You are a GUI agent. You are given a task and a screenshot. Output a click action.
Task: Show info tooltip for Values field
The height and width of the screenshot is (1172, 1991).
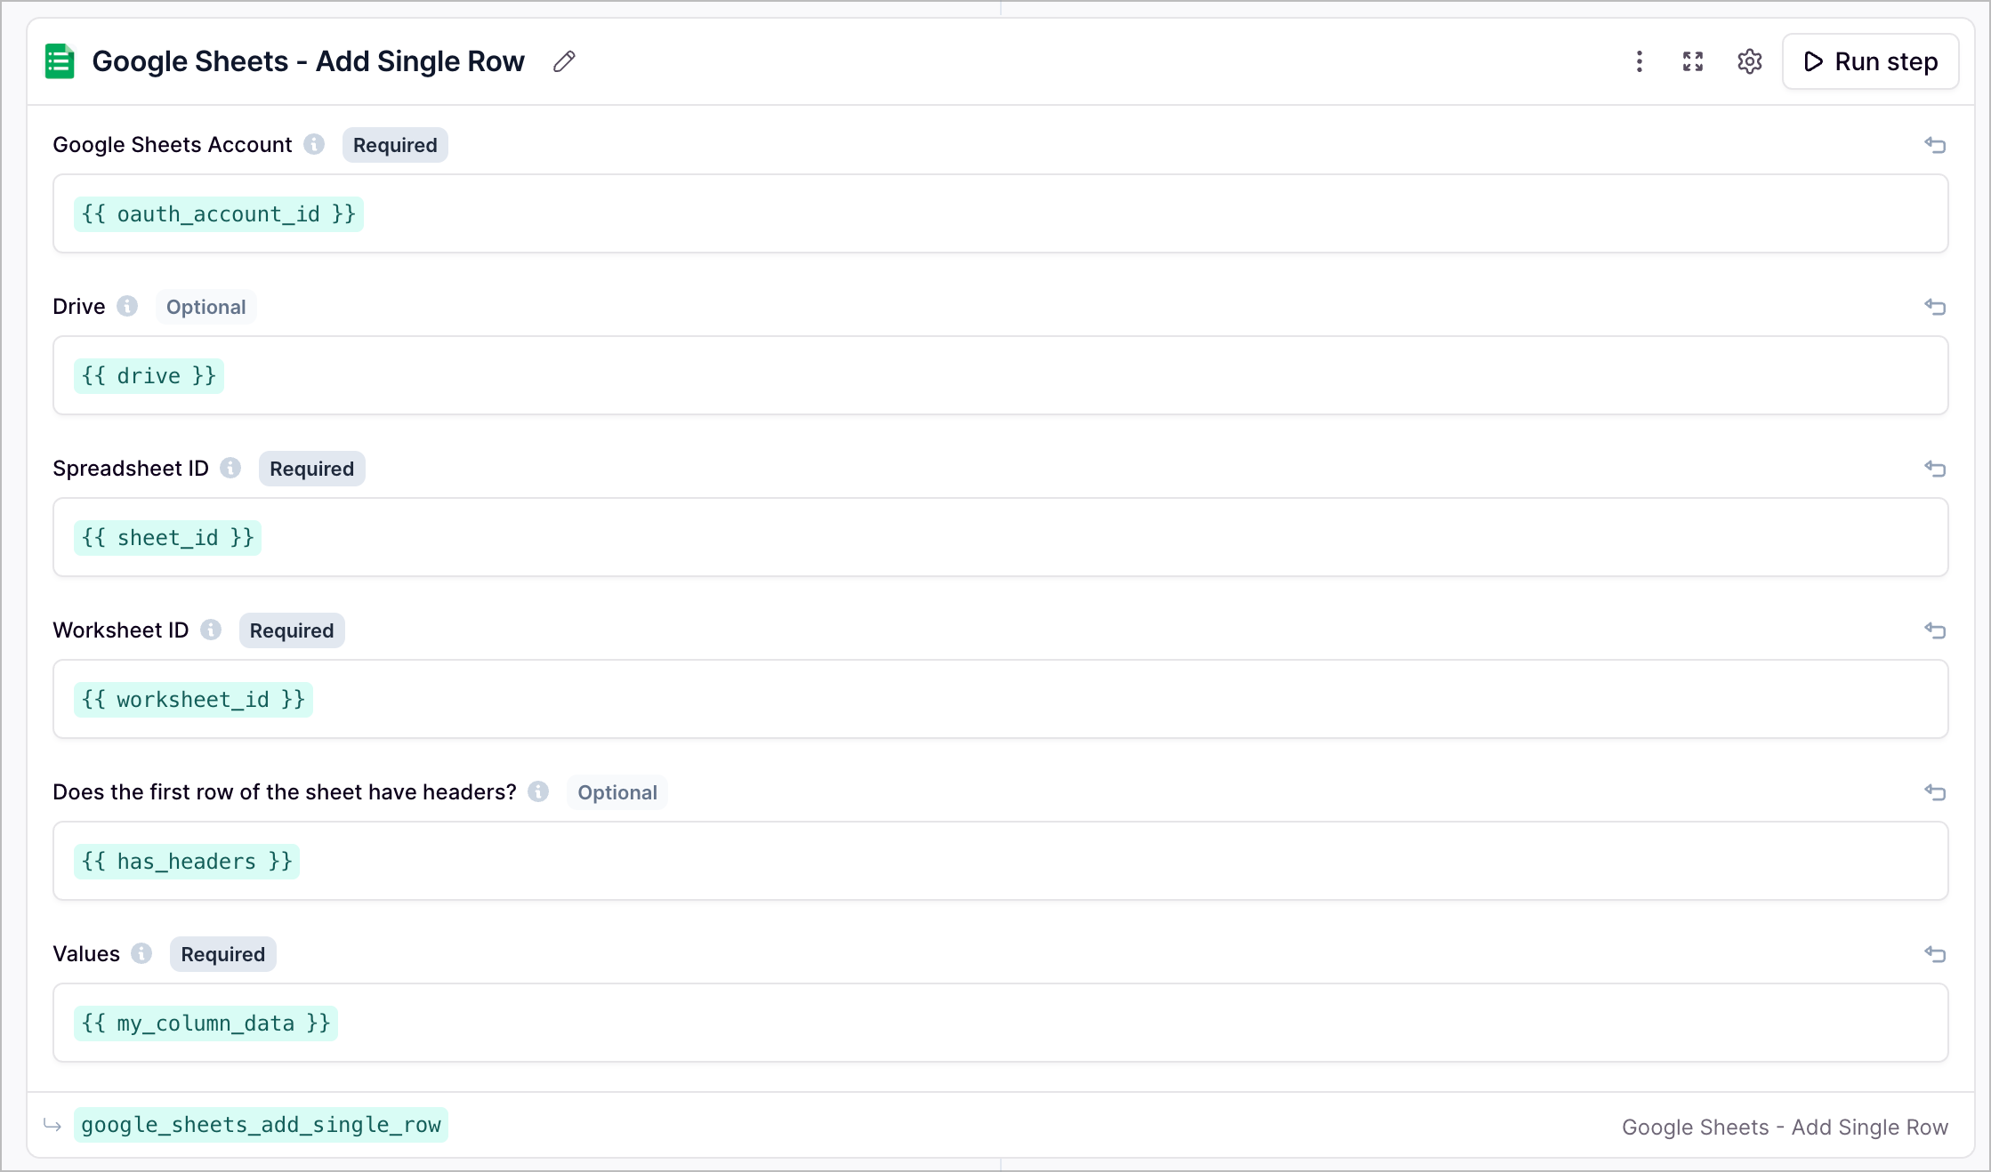click(x=141, y=953)
